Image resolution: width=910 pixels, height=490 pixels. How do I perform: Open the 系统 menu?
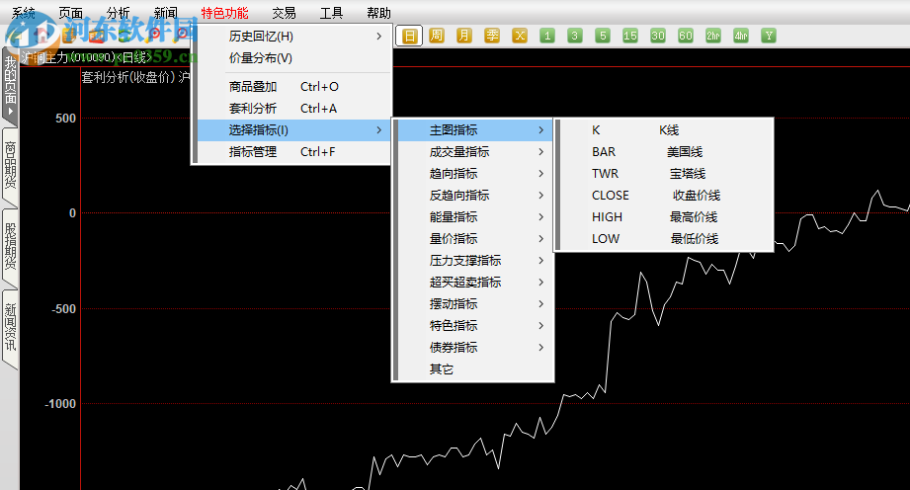[x=24, y=13]
